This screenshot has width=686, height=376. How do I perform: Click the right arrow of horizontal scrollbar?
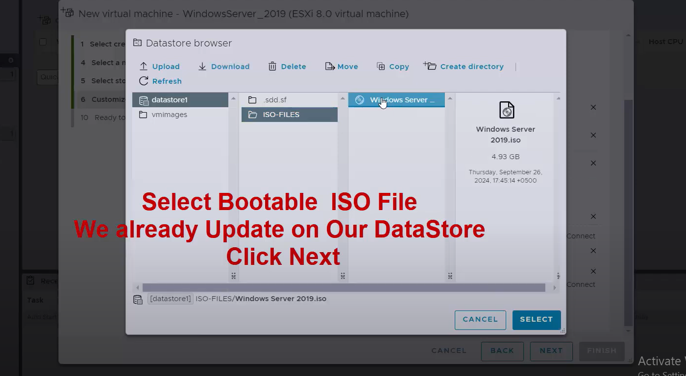coord(555,287)
